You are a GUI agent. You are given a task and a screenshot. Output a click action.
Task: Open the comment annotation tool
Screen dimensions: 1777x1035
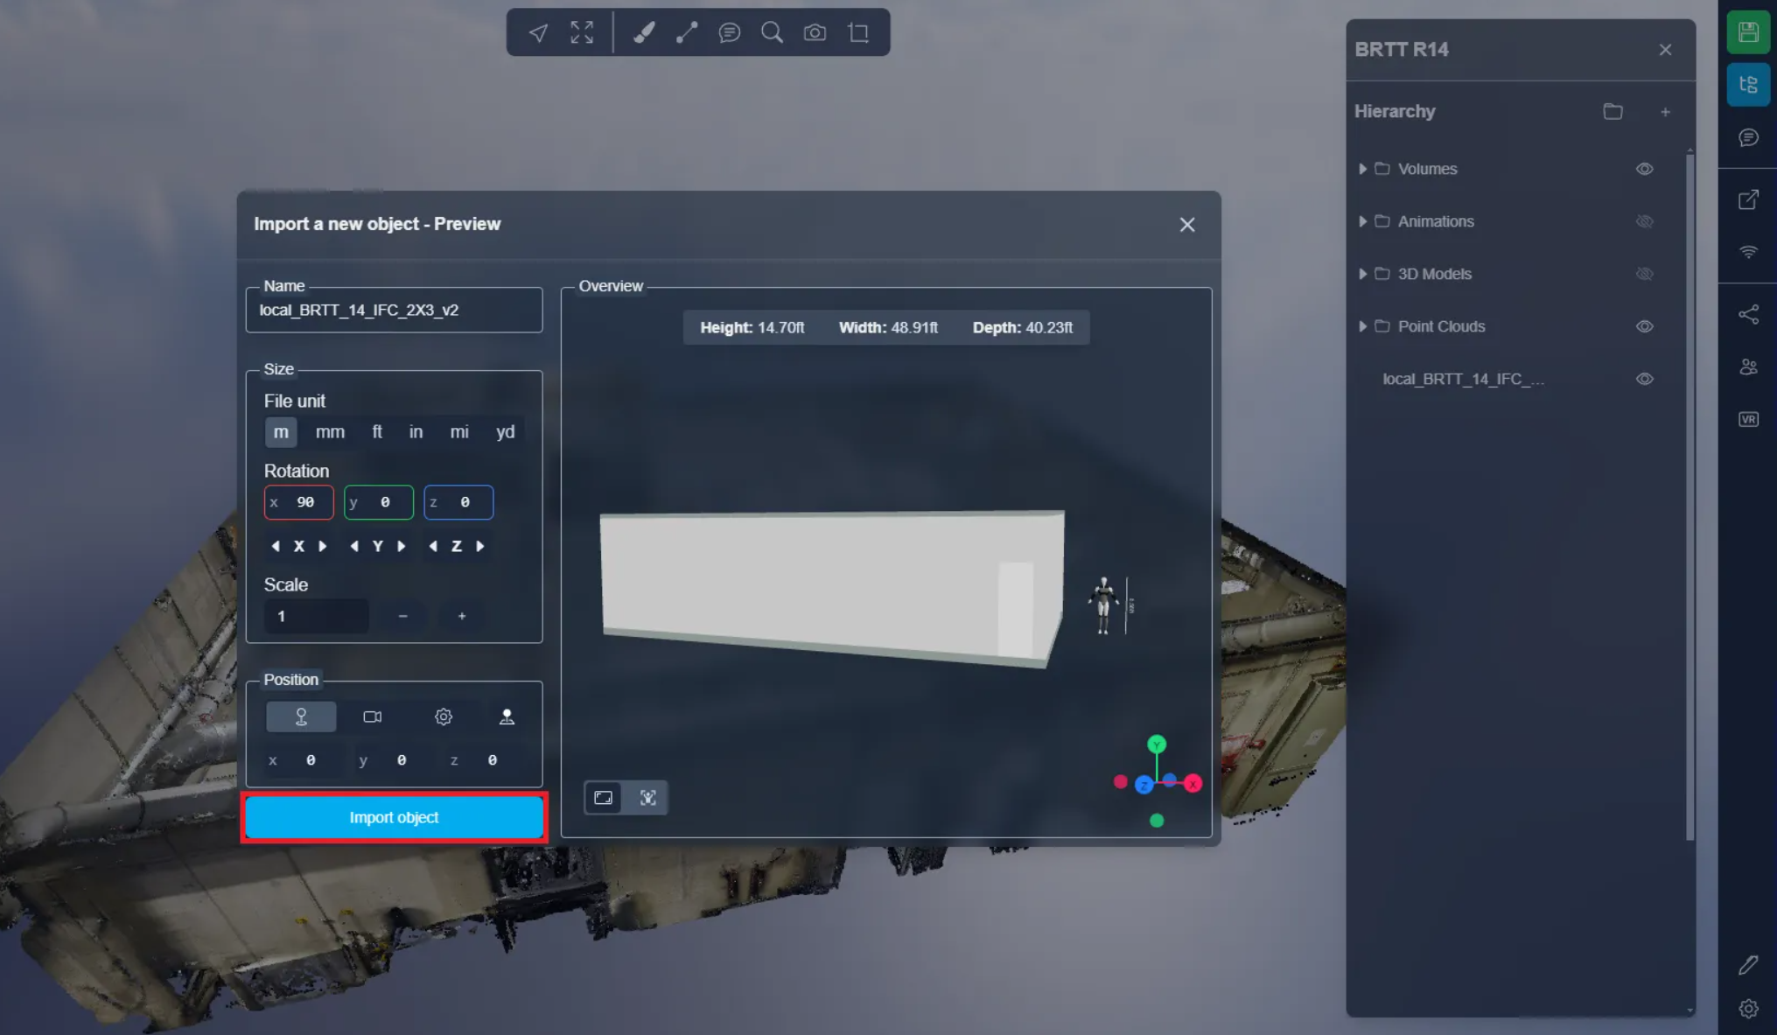click(729, 33)
